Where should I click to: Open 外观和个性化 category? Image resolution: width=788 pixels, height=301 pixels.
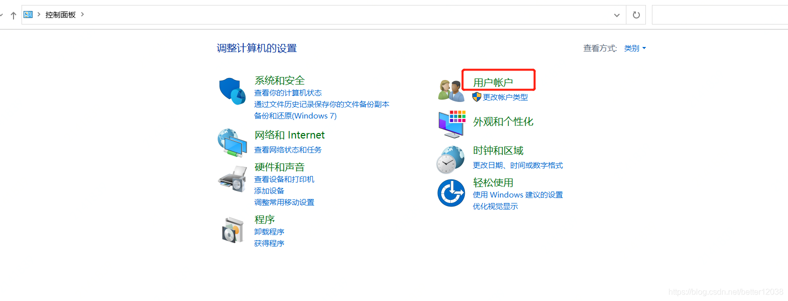tap(503, 121)
